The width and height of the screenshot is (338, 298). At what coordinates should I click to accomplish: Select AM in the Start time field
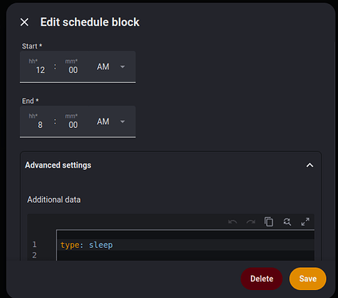tap(103, 67)
